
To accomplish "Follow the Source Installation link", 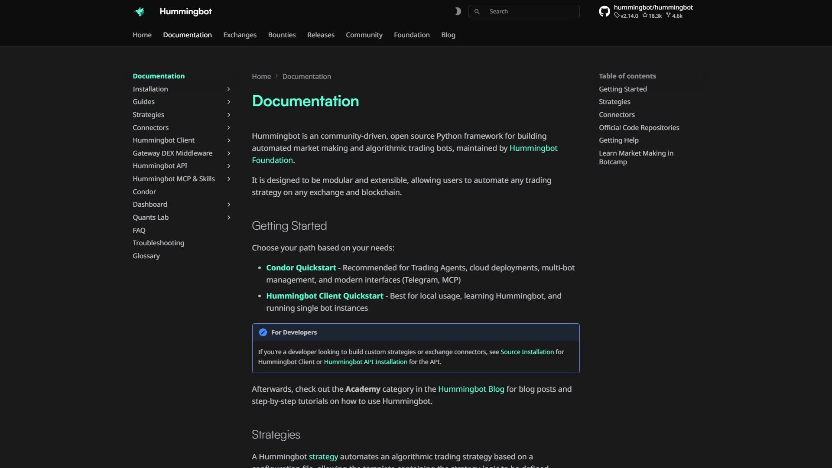I will [x=527, y=352].
